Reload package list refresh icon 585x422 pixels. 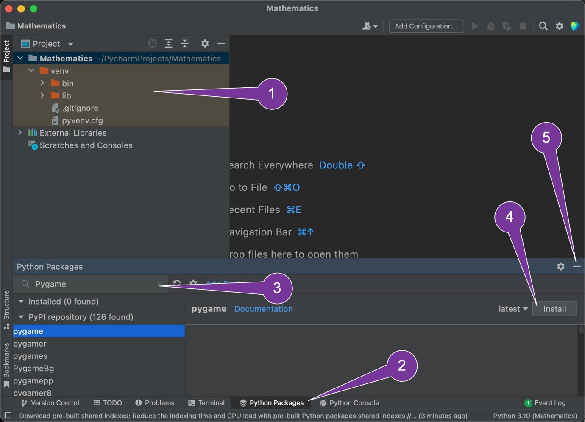pyautogui.click(x=177, y=283)
